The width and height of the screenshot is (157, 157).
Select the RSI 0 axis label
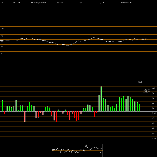click(x=2, y=54)
